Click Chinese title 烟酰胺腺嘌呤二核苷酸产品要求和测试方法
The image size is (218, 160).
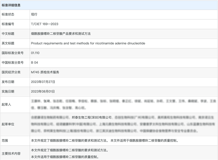point(61,34)
